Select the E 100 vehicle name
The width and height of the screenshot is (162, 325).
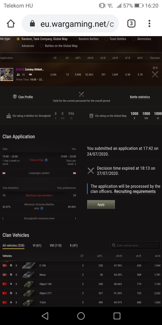point(43,265)
